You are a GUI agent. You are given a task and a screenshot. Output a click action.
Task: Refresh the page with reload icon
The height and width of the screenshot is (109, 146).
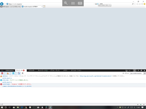click(x=98, y=4)
